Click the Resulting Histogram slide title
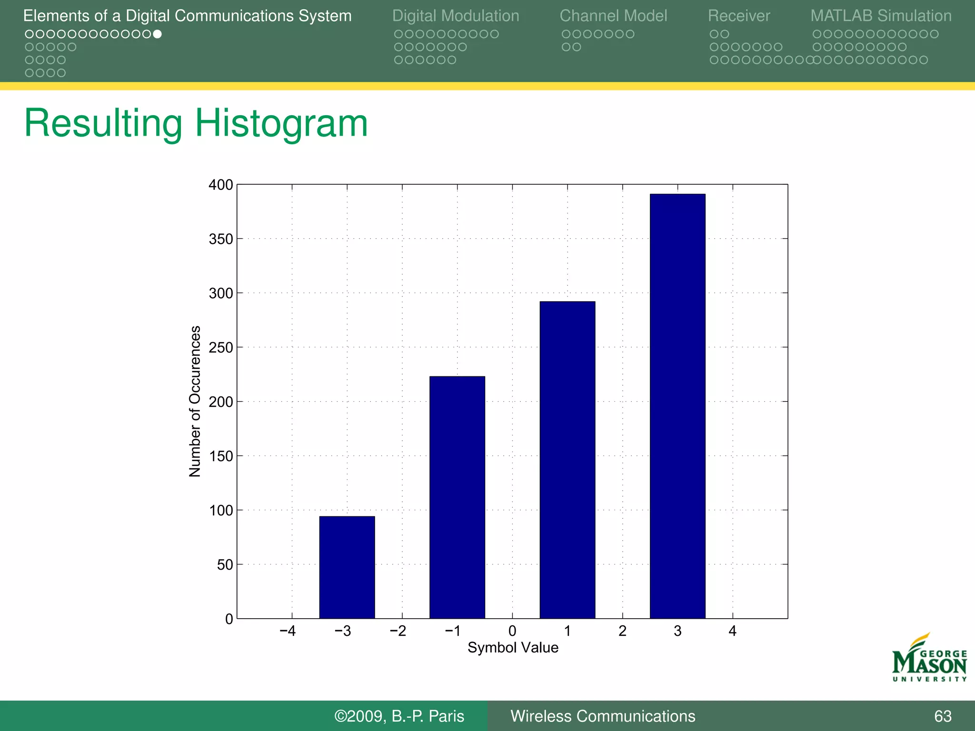Viewport: 975px width, 731px height. click(x=196, y=123)
